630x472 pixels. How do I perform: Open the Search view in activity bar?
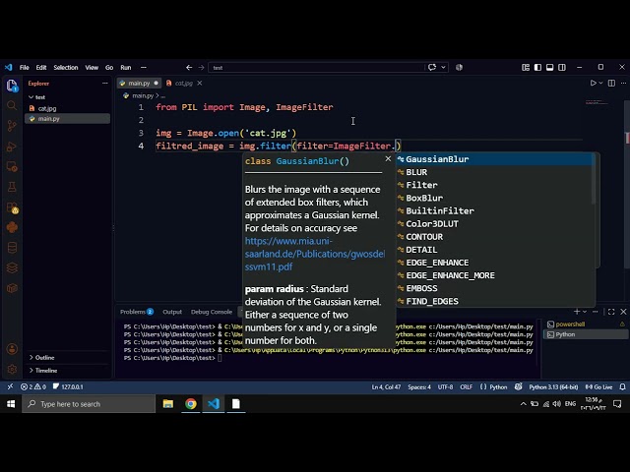pos(12,105)
